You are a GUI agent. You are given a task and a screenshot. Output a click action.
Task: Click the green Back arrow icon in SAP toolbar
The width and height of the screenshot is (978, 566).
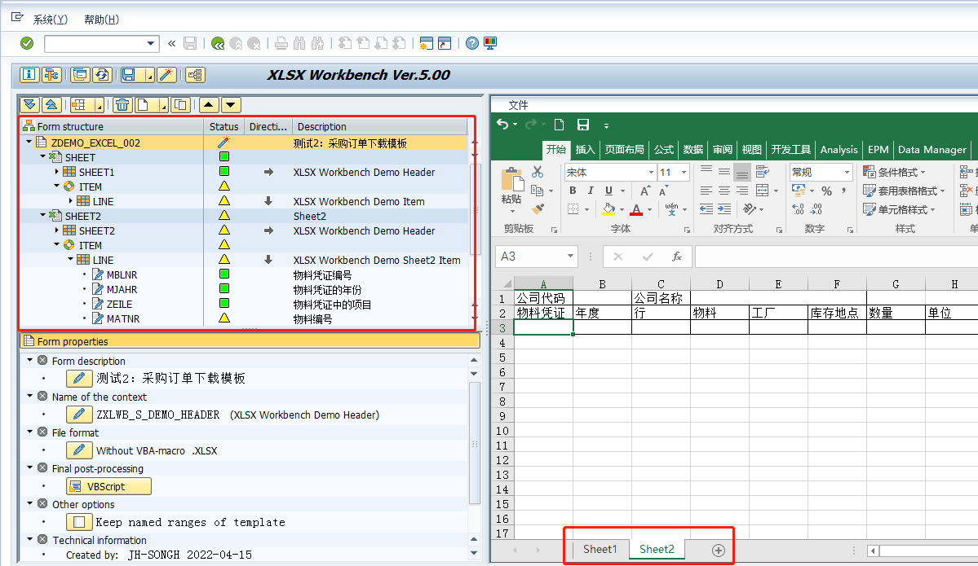218,43
